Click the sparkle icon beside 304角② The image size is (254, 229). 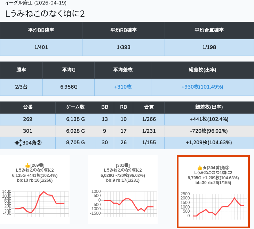18,142
